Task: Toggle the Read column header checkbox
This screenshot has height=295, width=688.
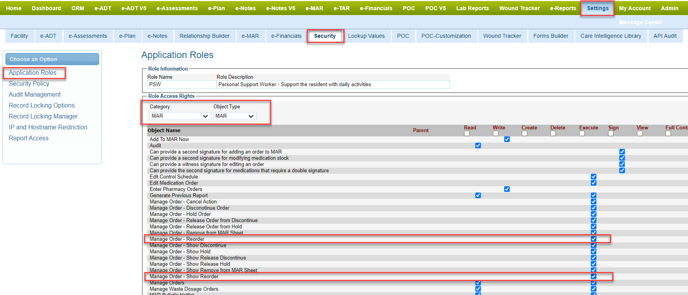Action: click(467, 133)
